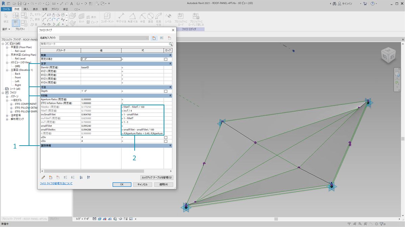Screen dimensions: 405x227
Task: Switch to the 修正 ribbon tab
Action: (x=65, y=9)
